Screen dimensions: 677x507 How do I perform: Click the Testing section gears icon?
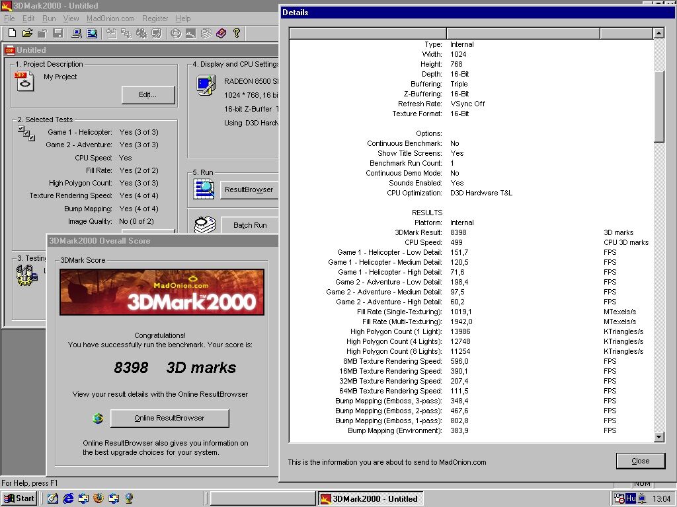pos(26,275)
